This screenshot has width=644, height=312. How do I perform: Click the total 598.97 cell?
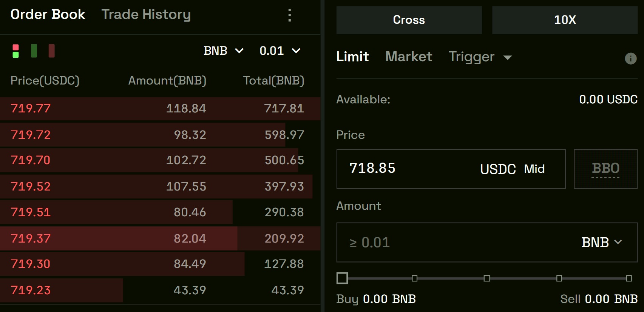click(x=284, y=135)
